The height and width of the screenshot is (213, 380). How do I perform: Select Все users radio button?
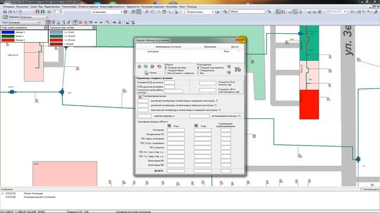[198, 73]
